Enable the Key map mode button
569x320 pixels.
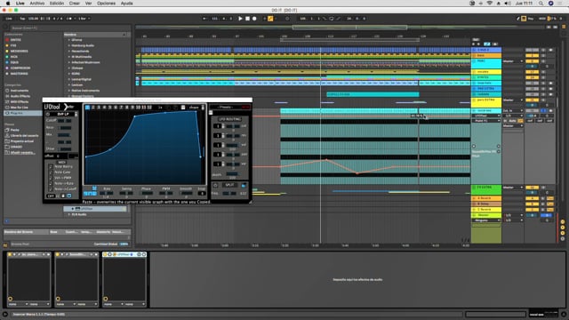[531, 19]
